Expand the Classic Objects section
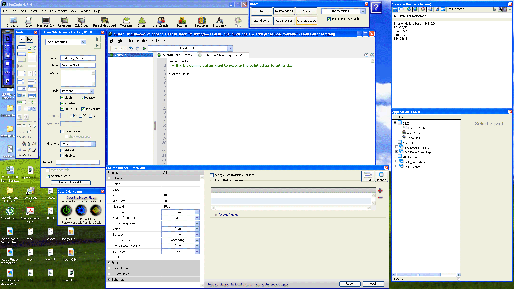This screenshot has width=514, height=289. (x=109, y=268)
